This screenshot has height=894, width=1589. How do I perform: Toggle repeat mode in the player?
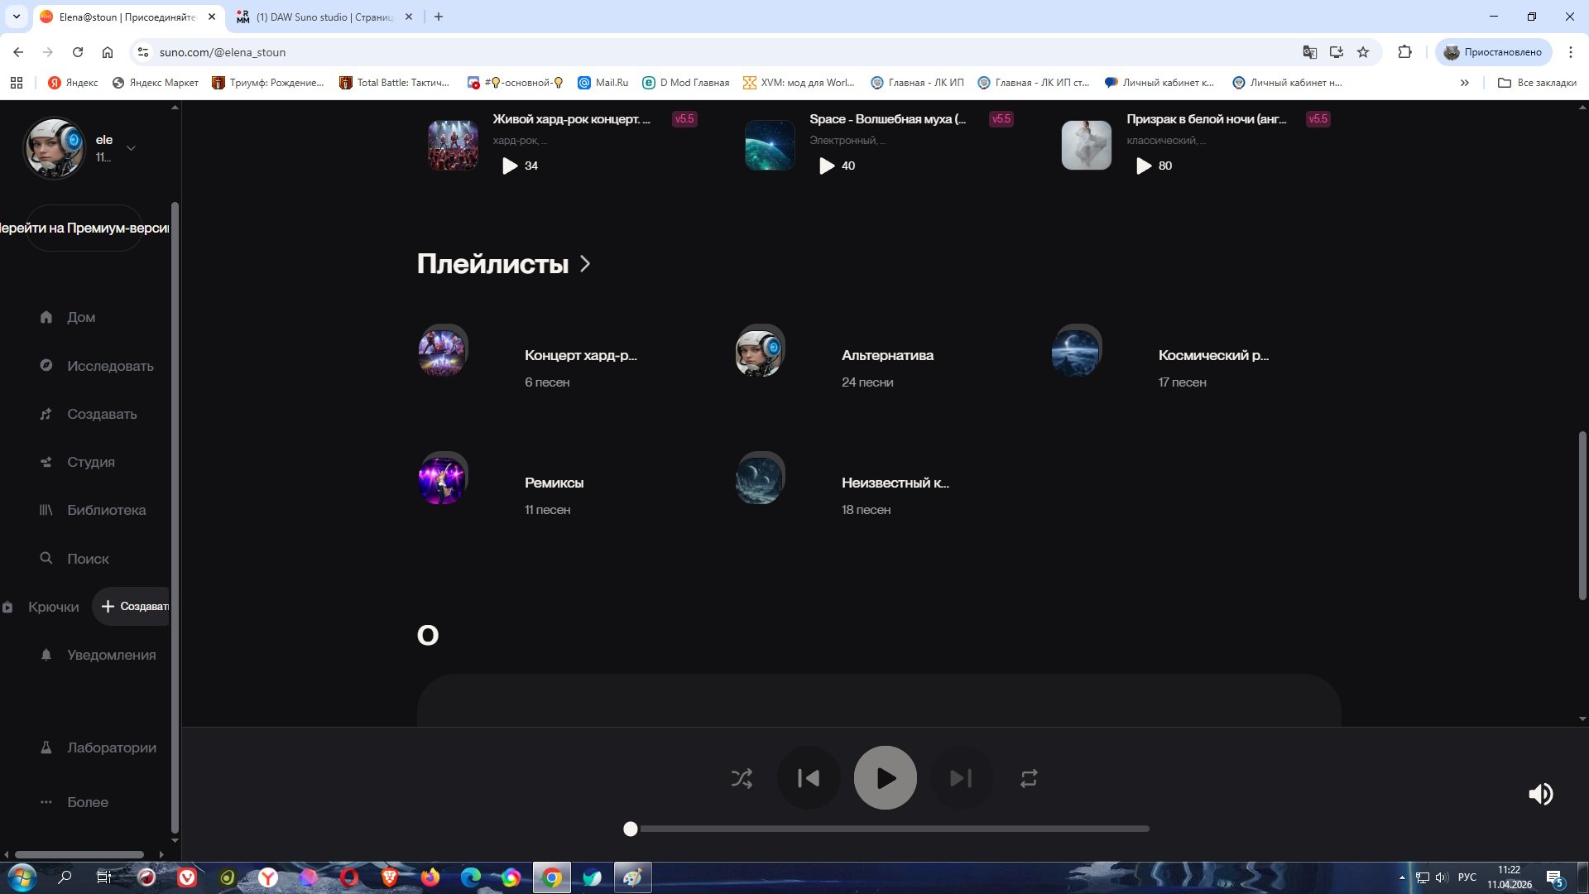click(1029, 778)
